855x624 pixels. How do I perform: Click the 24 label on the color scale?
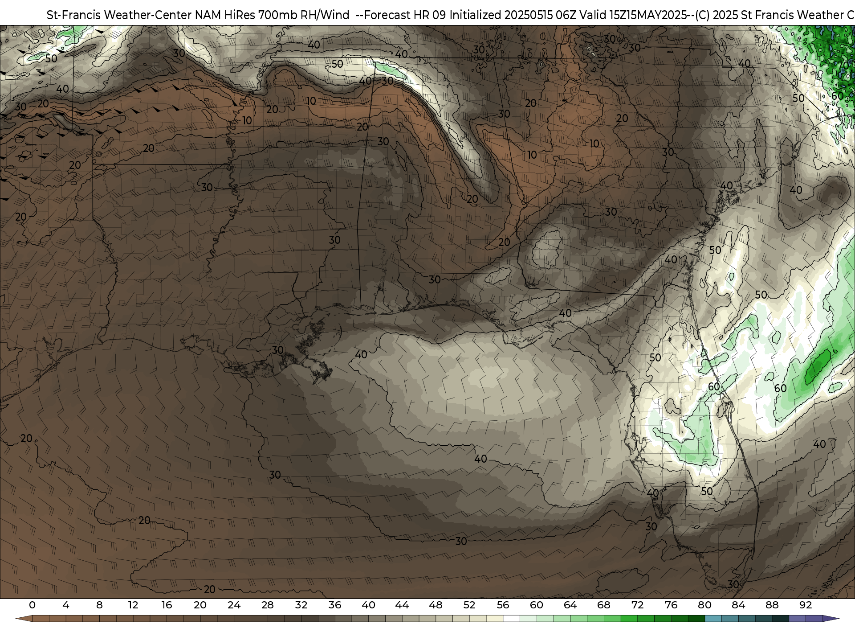pyautogui.click(x=234, y=605)
